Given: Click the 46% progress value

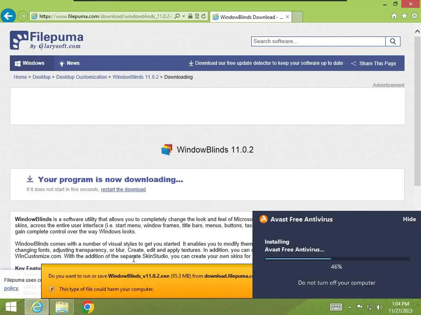Looking at the screenshot, I should [336, 267].
